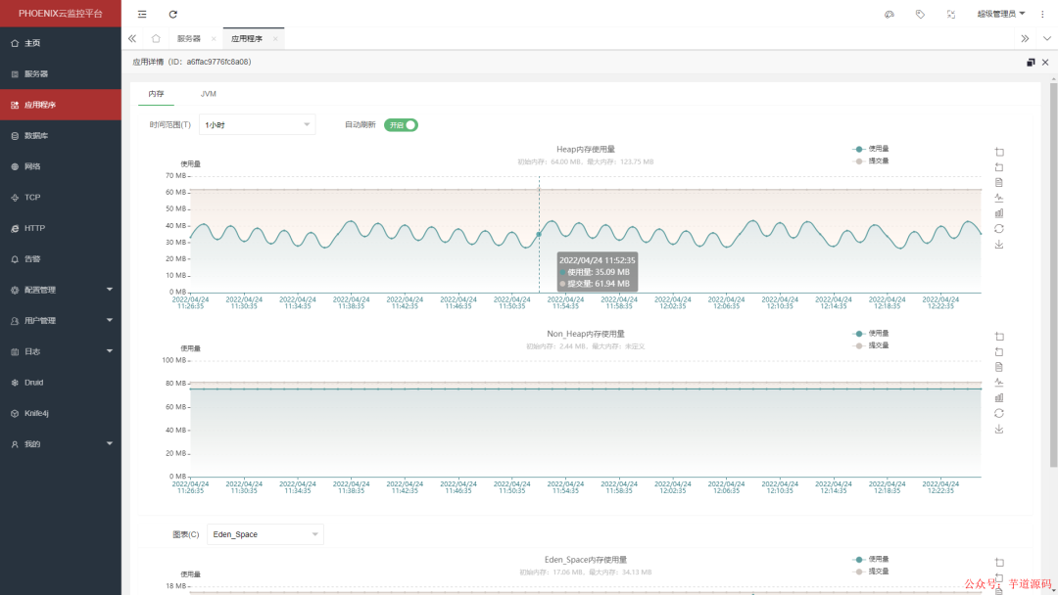
Task: Download the Non_Heap chart as image
Action: click(999, 430)
